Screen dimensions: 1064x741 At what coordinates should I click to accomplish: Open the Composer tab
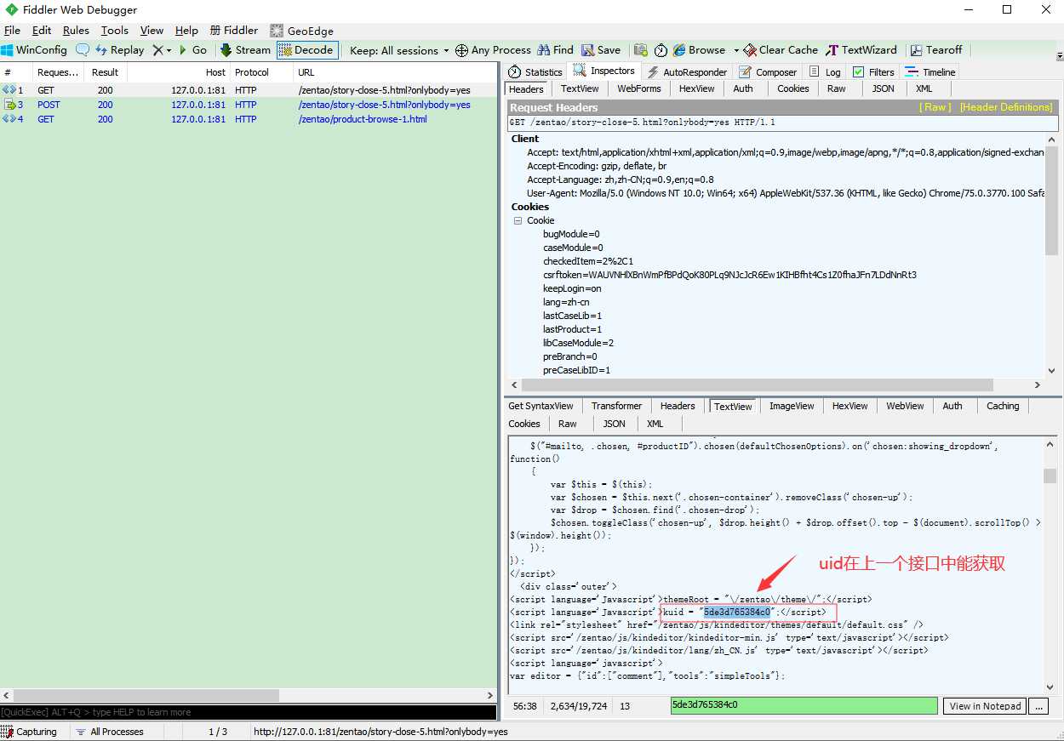click(768, 72)
